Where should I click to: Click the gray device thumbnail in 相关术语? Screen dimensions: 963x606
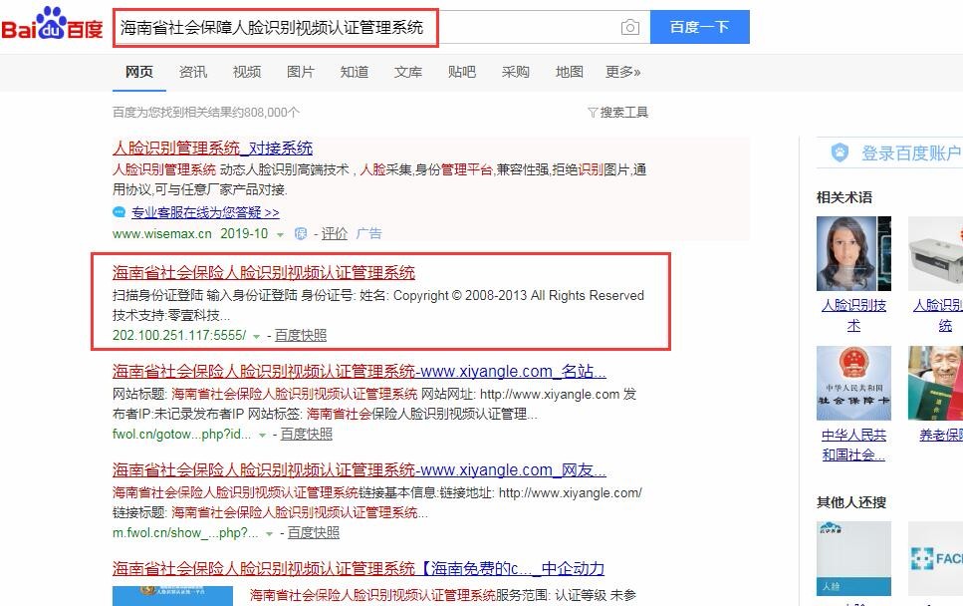coord(935,253)
